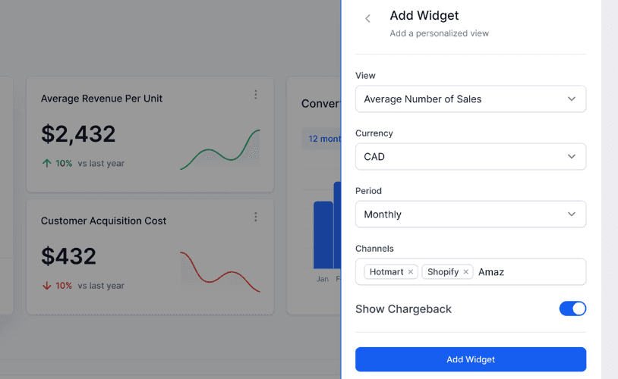Click the Jan bar in the chart
The image size is (618, 379).
[323, 235]
